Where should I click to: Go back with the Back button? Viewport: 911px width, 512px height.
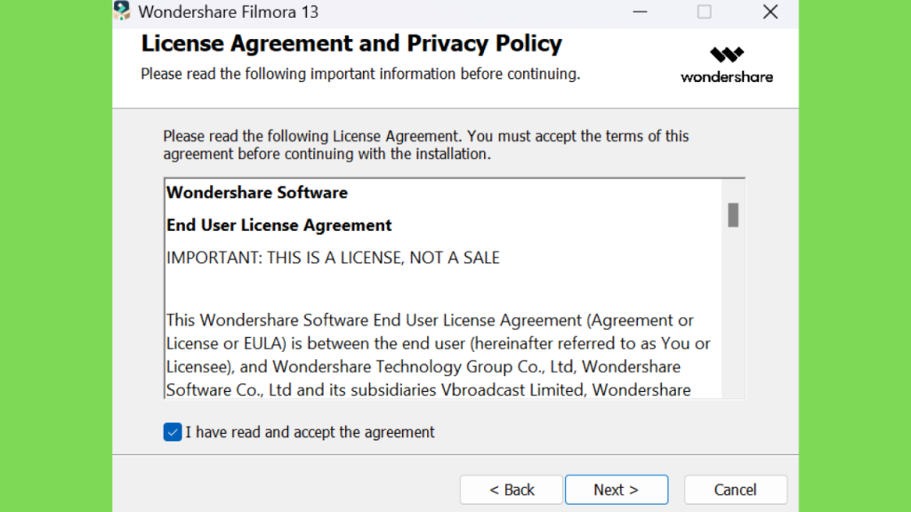[512, 490]
